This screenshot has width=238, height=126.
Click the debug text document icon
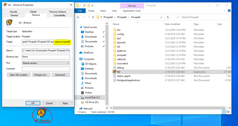pos(114,68)
